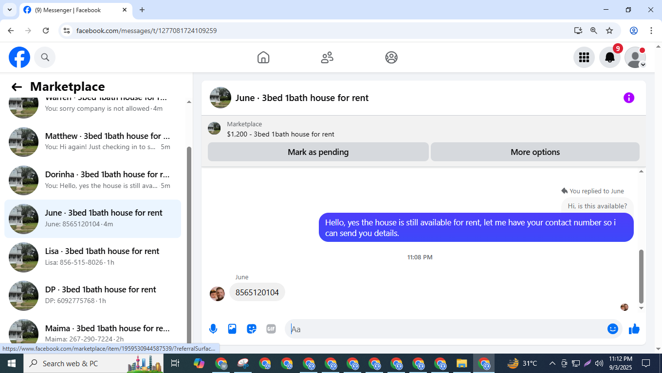The width and height of the screenshot is (662, 373).
Task: Open the Friends icon in top navigation
Action: (327, 57)
